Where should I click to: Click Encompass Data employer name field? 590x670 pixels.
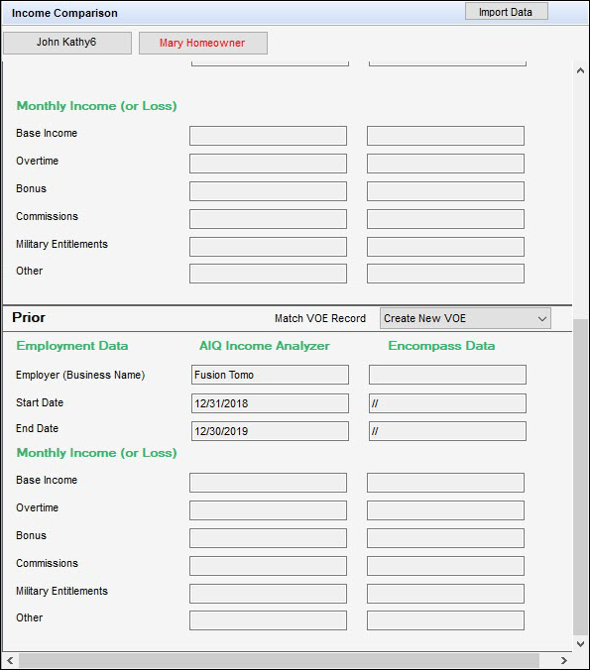click(x=447, y=375)
